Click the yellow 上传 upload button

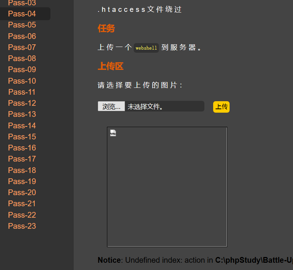(221, 107)
